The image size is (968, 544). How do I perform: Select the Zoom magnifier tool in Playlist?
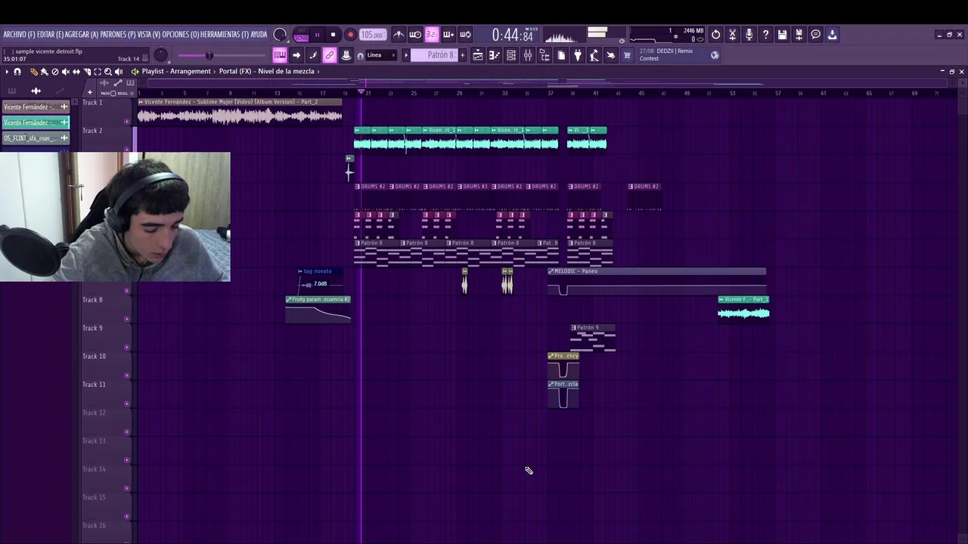pyautogui.click(x=107, y=72)
